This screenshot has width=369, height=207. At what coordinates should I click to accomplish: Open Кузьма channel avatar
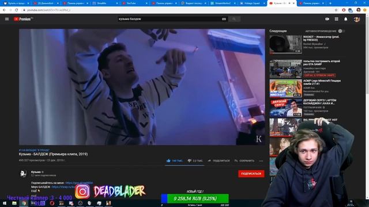pyautogui.click(x=23, y=174)
